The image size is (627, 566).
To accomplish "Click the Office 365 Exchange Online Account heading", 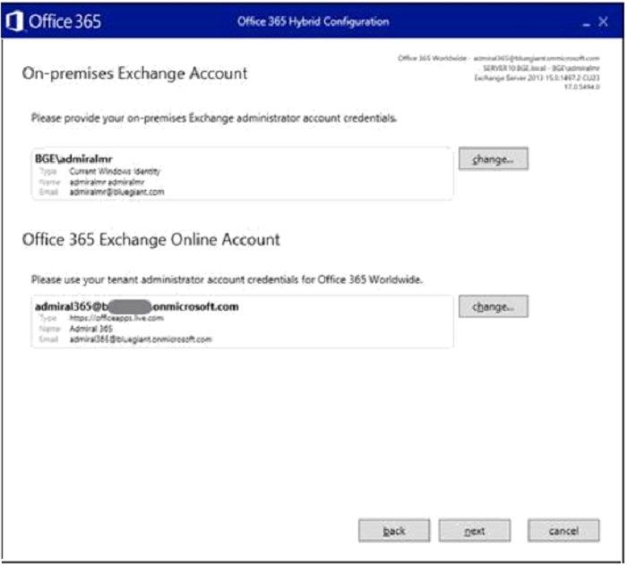I will pos(150,239).
